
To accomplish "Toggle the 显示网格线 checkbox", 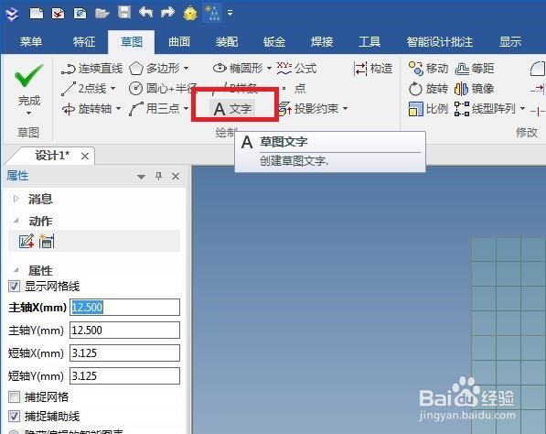I will pyautogui.click(x=14, y=287).
